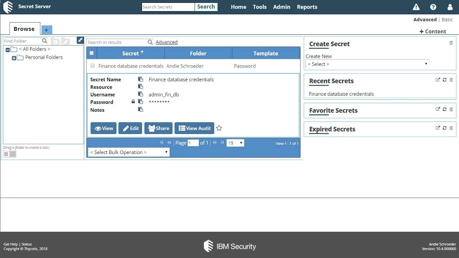Copy the Secret Name field to clipboard
The width and height of the screenshot is (459, 258).
click(141, 79)
